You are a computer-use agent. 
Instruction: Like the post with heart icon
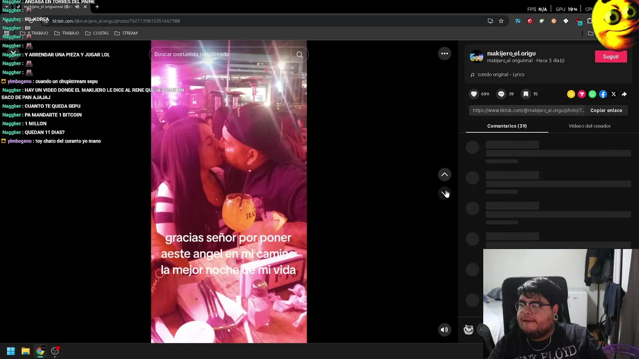pos(474,94)
